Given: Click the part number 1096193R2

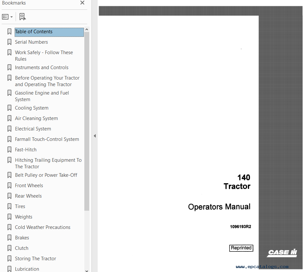Looking at the screenshot, I should click(241, 227).
